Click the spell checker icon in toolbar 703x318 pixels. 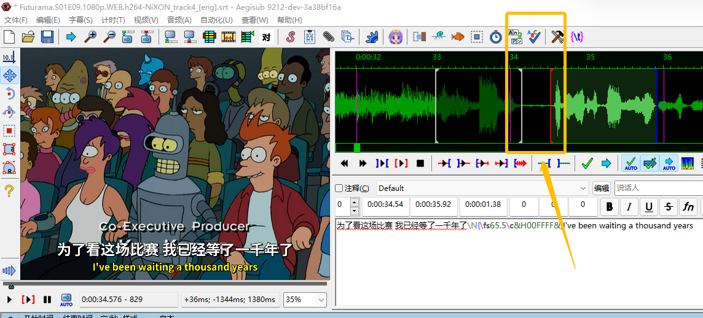pos(533,37)
